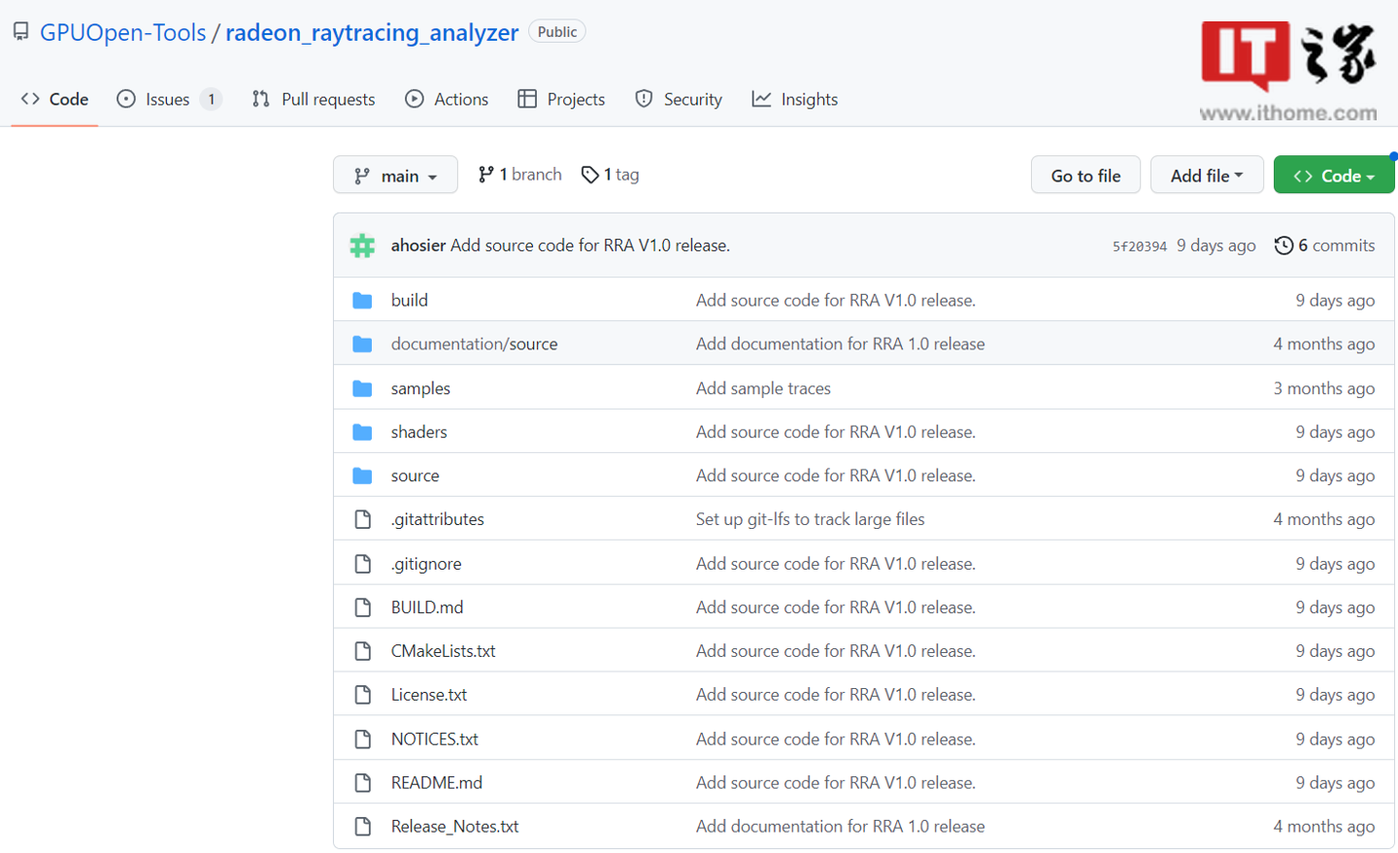Open the samples folder
Screen dimensions: 1398x853
tap(420, 388)
